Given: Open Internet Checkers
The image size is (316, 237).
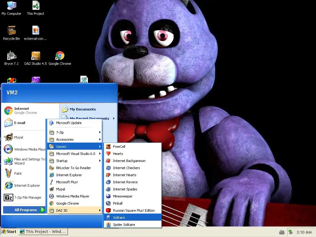Looking at the screenshot, I should [133, 168].
